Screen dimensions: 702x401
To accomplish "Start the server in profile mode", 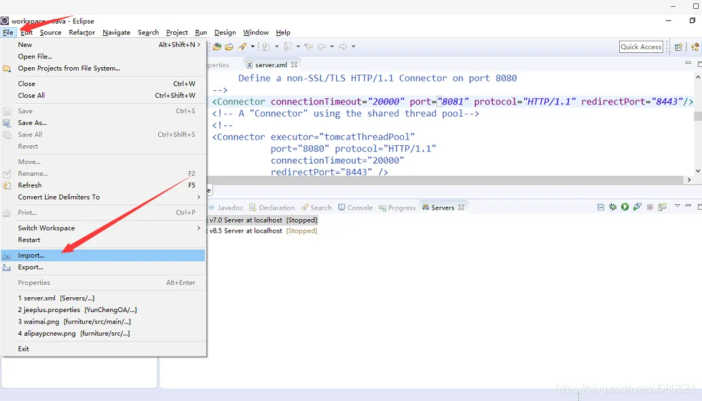I will 637,207.
